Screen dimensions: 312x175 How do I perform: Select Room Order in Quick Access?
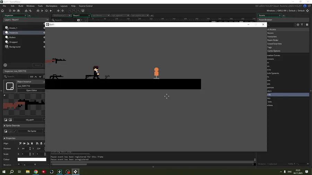coord(272,40)
